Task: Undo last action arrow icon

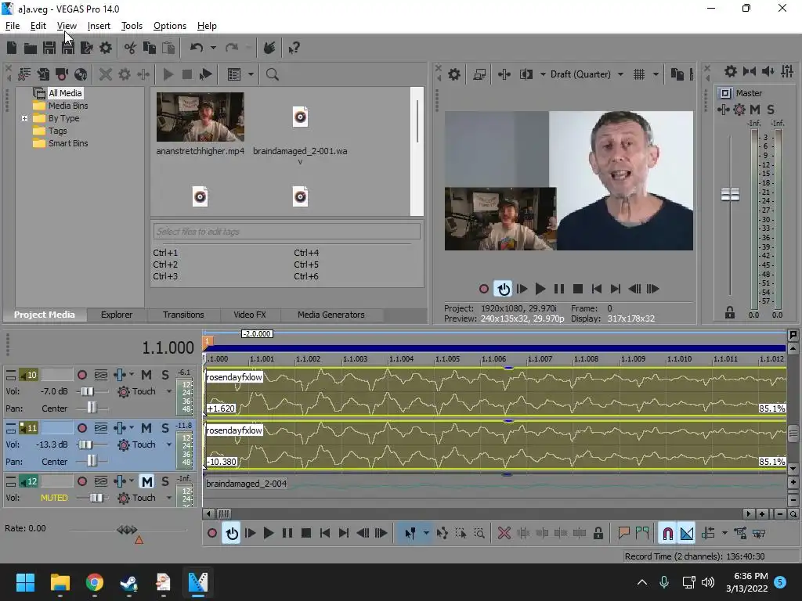Action: [x=197, y=48]
